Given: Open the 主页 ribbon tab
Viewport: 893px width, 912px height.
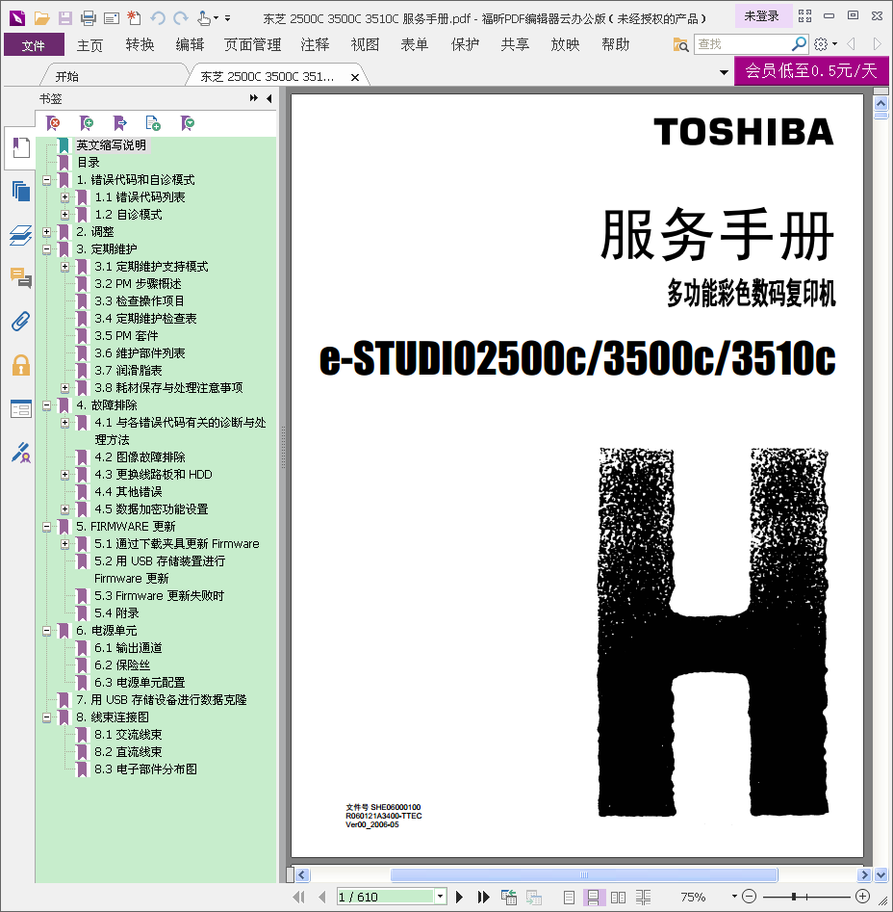Looking at the screenshot, I should coord(89,45).
